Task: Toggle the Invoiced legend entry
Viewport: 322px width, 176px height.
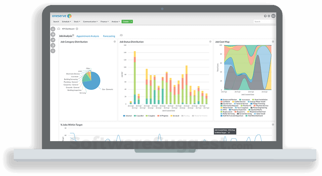Action: [175, 116]
